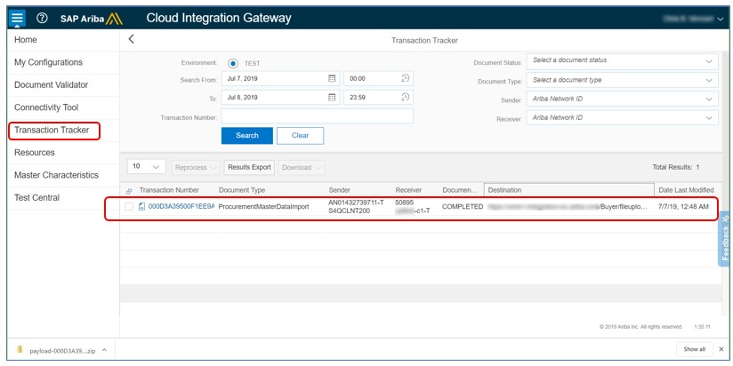
Task: Open the user account menu chevron
Action: (720, 19)
